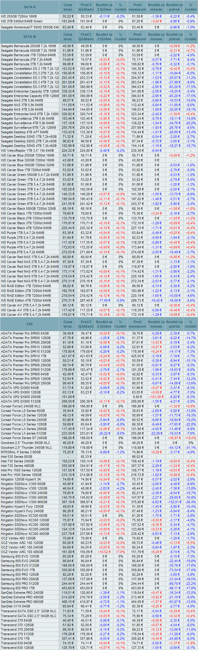Click Intel Pro 1500 Series 180GB
198x650 pixels.
pyautogui.click(x=21, y=475)
